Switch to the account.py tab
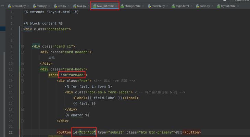 click(x=18, y=6)
